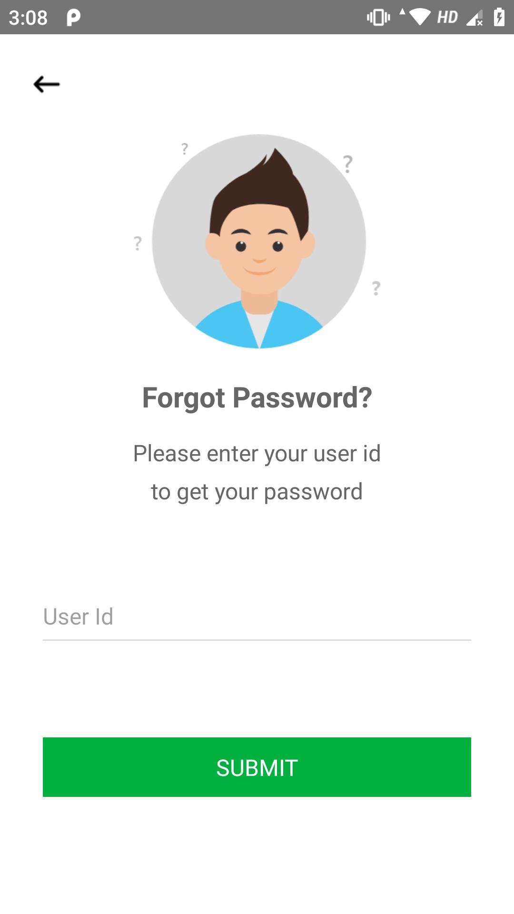This screenshot has width=514, height=914.
Task: Click the User Id input field
Action: 257,617
